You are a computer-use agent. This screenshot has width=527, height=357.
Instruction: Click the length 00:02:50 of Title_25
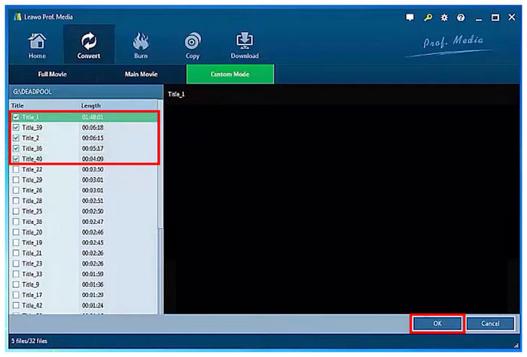(93, 211)
